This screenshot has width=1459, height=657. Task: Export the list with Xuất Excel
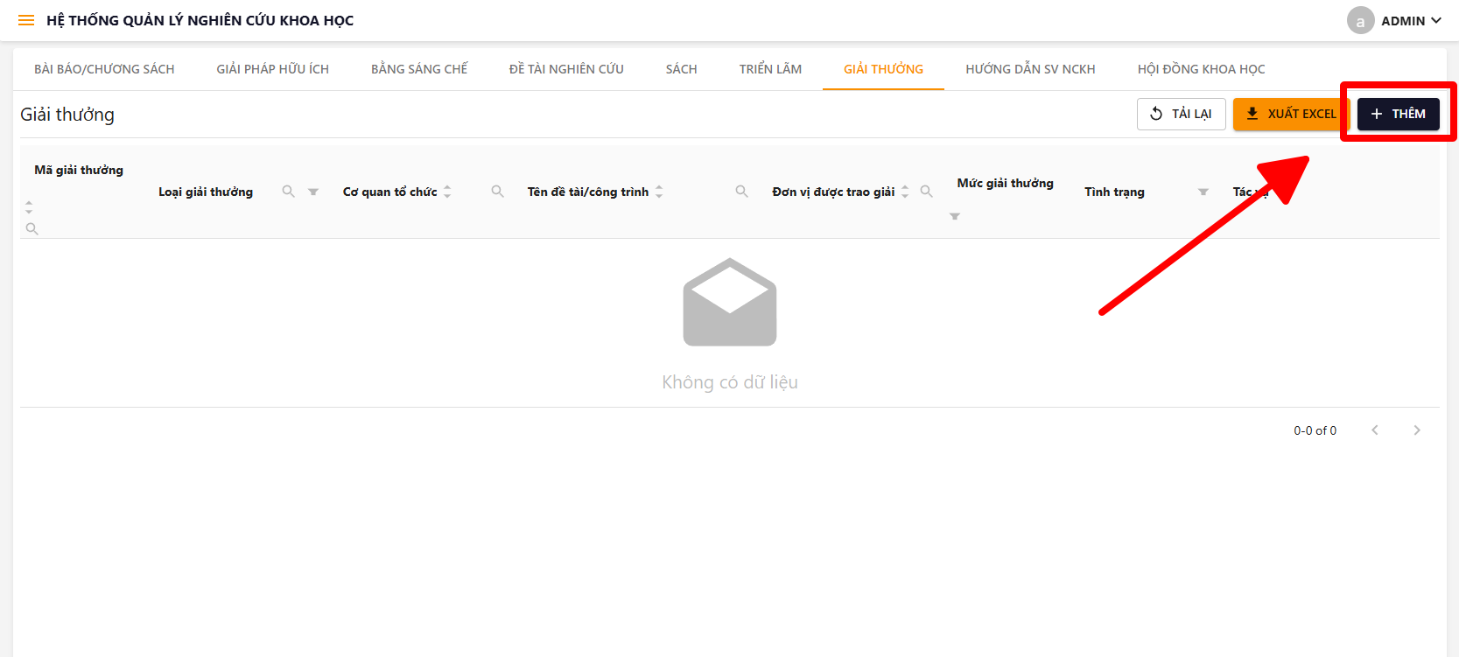coord(1291,114)
